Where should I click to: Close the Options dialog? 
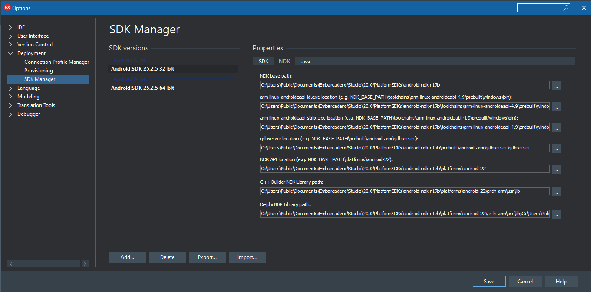(x=583, y=8)
